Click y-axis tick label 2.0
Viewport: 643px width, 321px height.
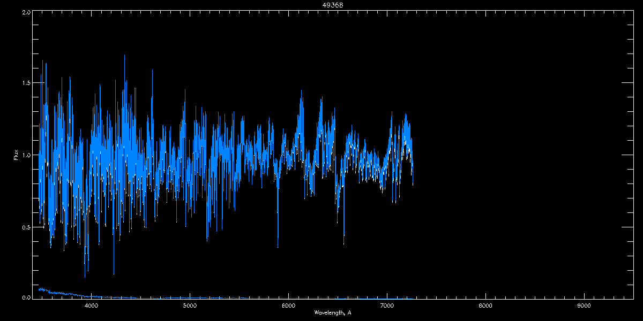coord(25,12)
